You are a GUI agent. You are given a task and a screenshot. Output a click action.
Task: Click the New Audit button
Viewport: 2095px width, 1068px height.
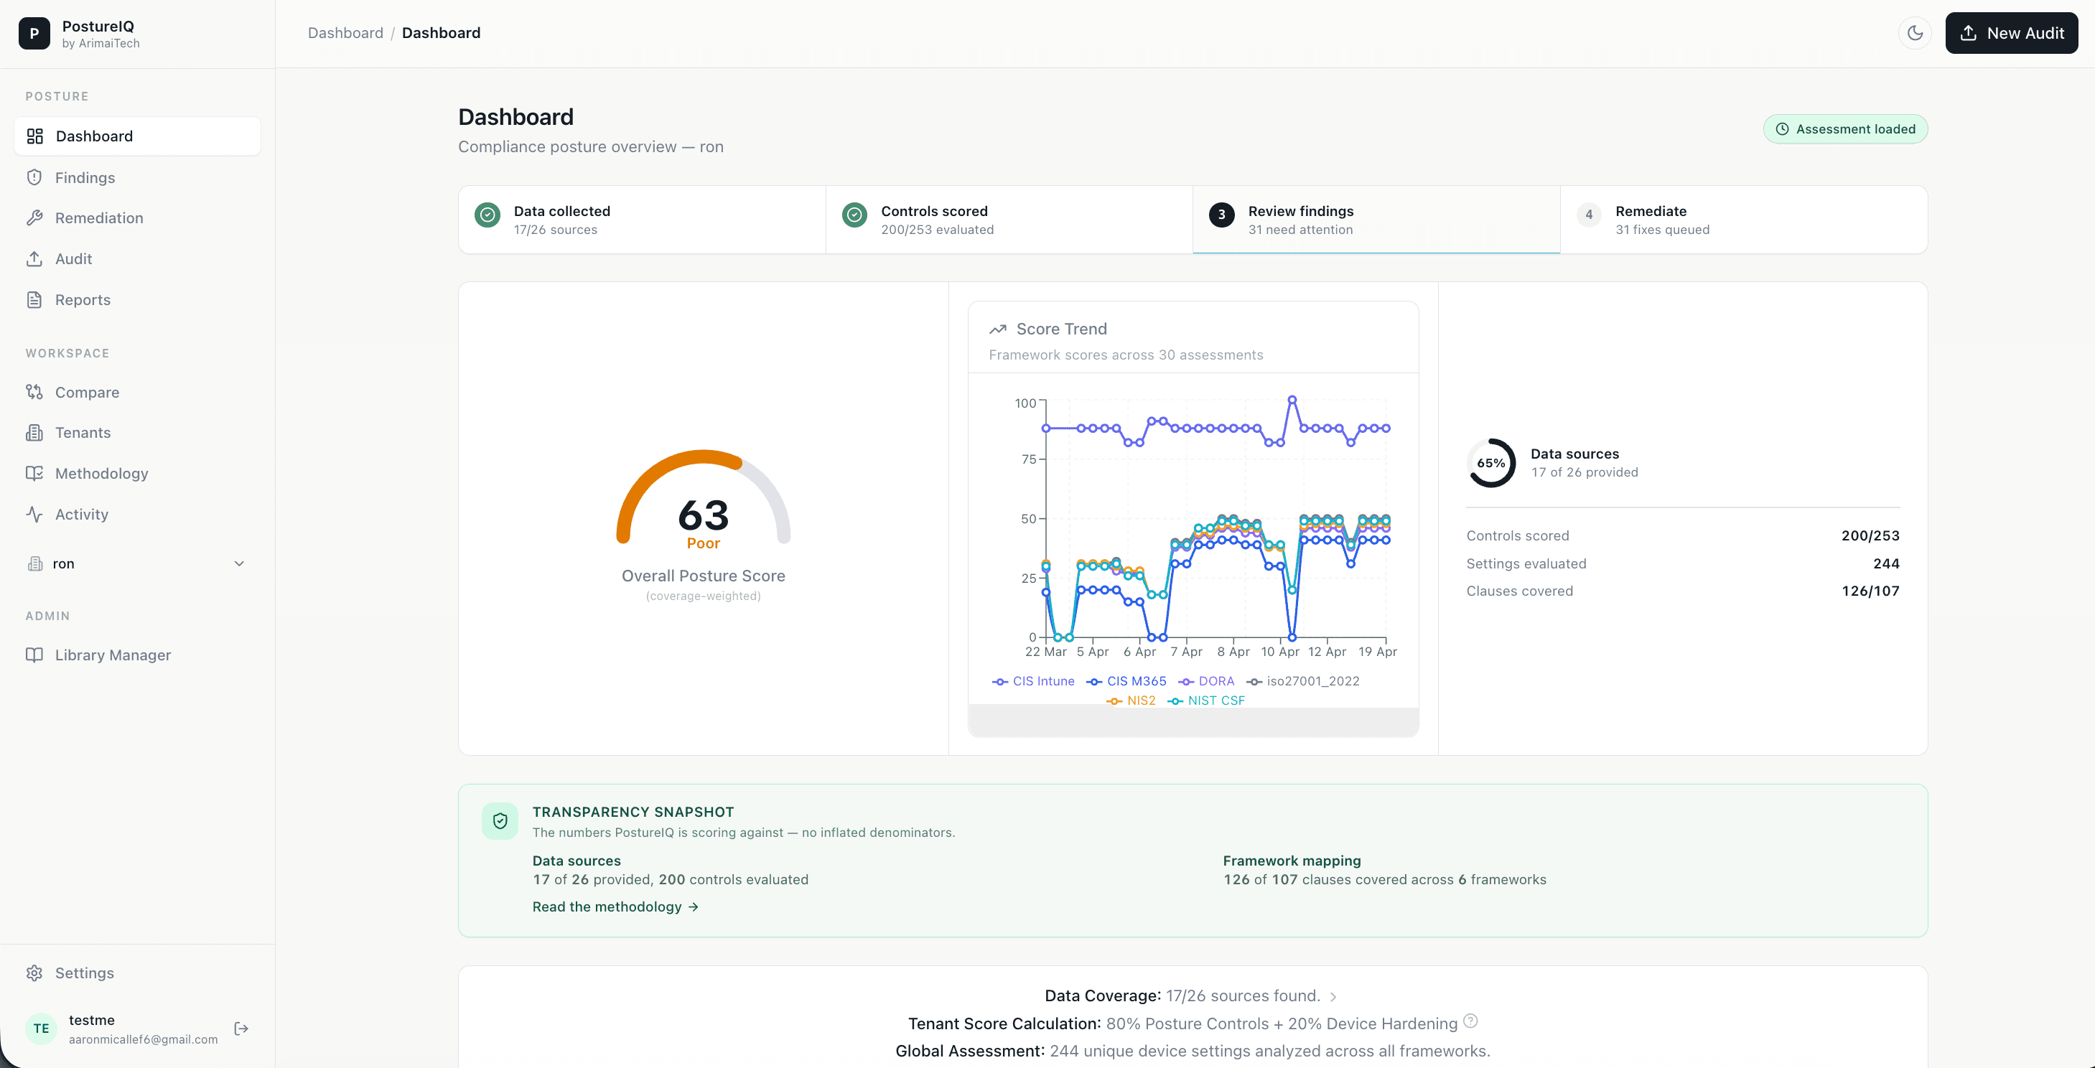(2011, 33)
